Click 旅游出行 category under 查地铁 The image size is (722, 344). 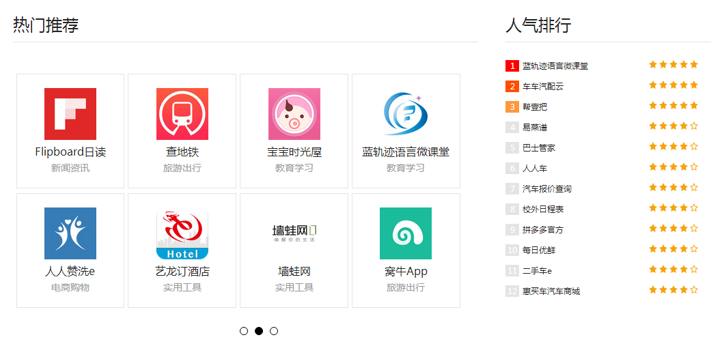click(x=182, y=168)
